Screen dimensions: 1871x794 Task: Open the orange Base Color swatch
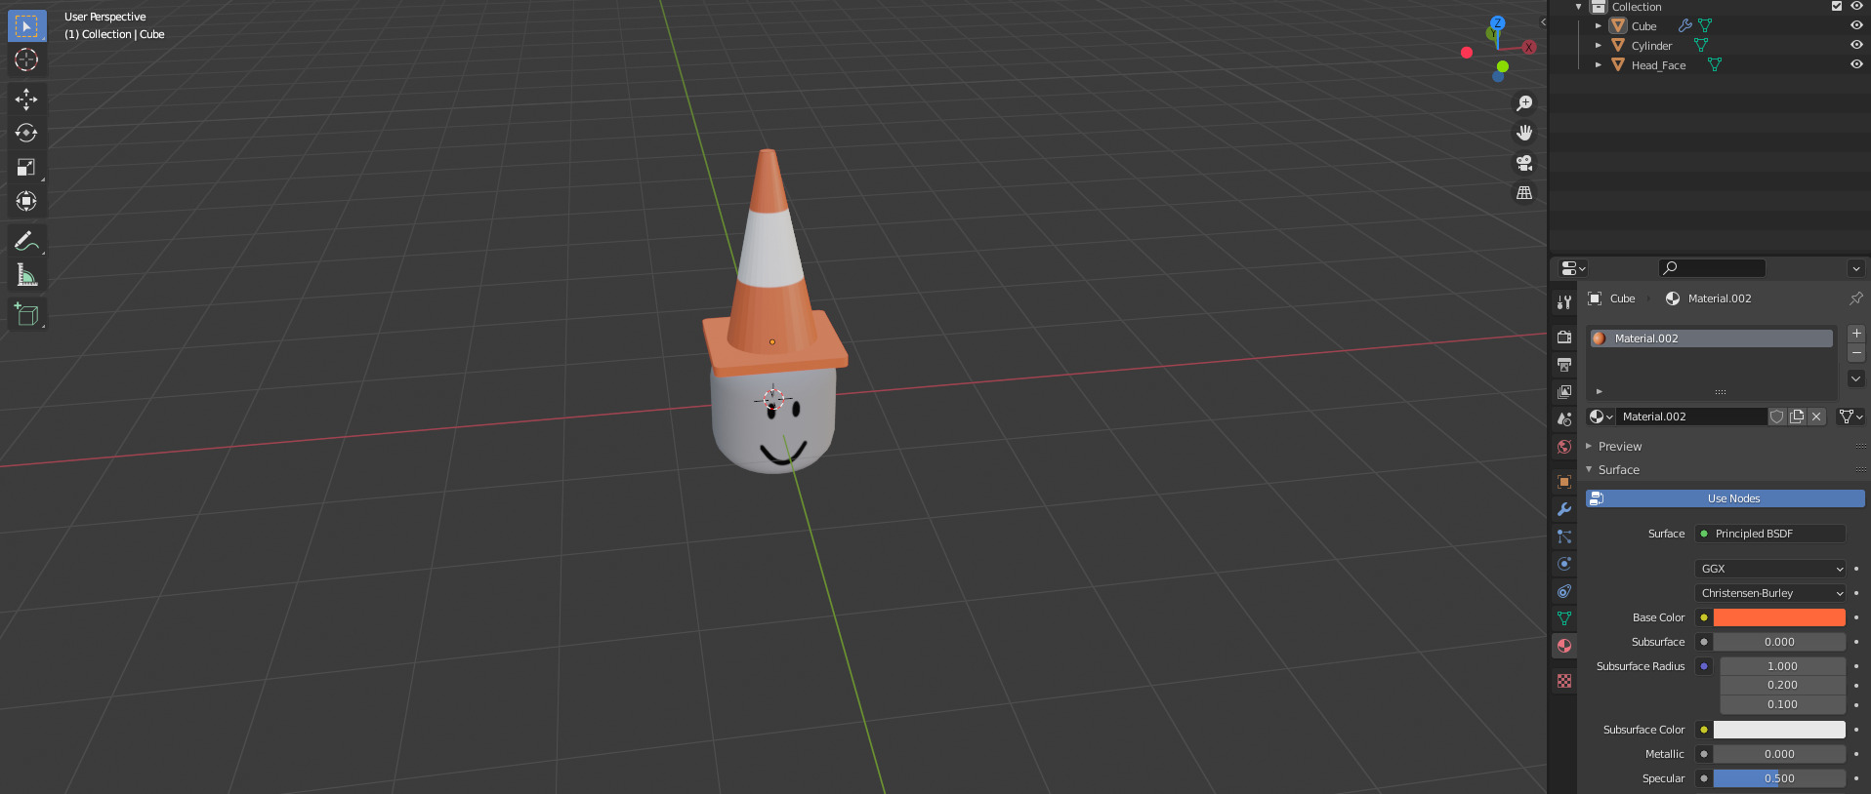[x=1779, y=617]
